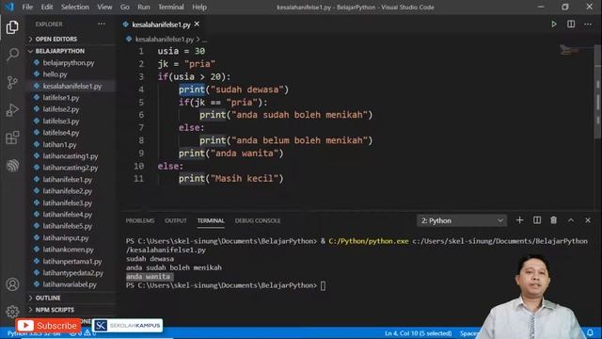
Task: Open latifelse1.py file
Action: 60,98
